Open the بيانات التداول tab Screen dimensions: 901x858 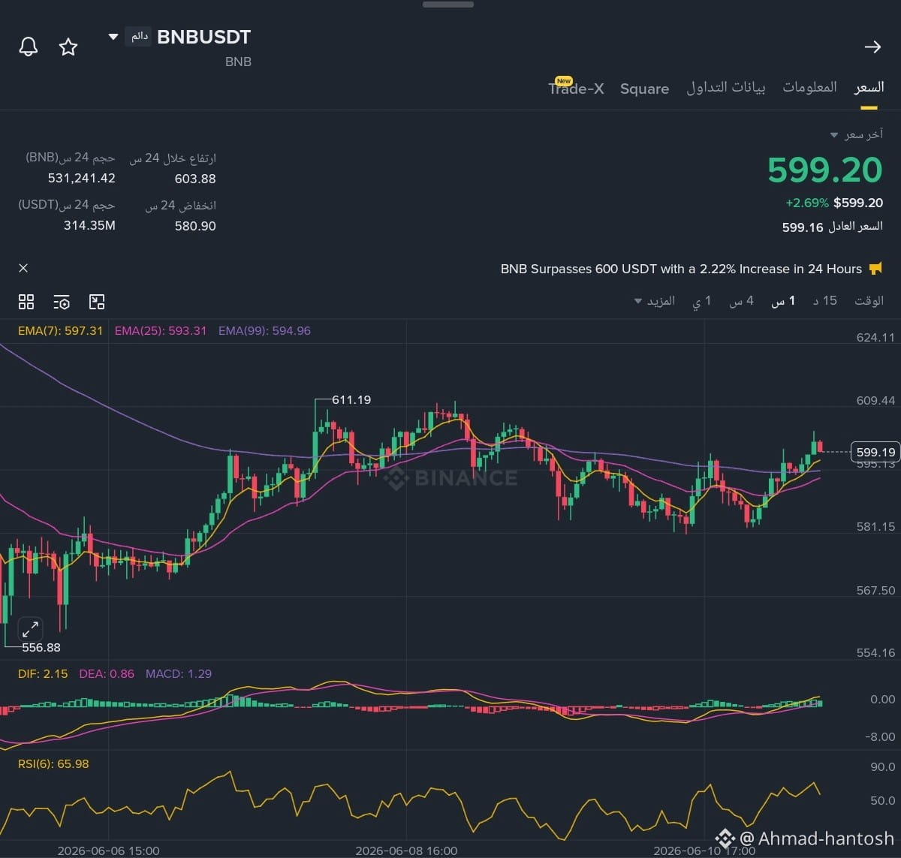pyautogui.click(x=726, y=88)
